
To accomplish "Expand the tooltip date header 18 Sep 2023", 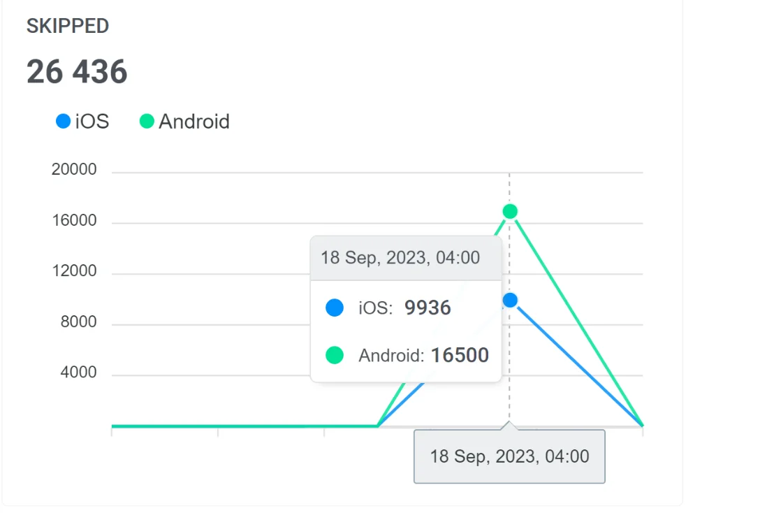I will 399,257.
